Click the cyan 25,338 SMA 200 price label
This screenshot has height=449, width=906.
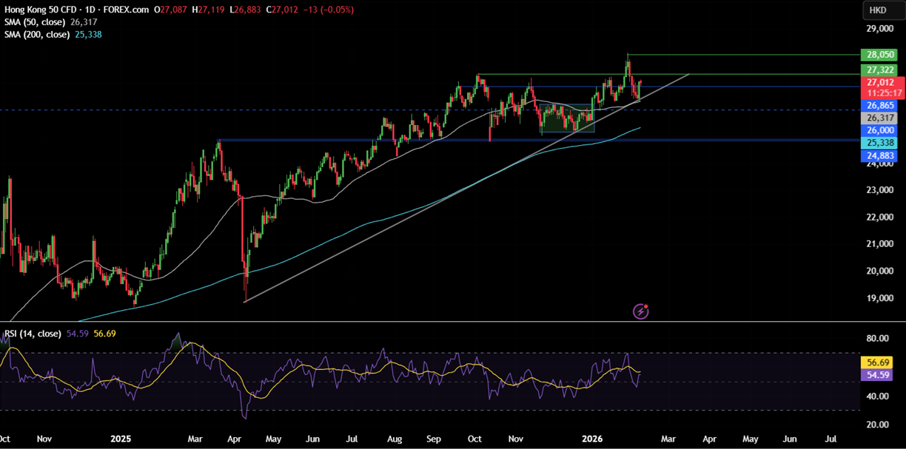pyautogui.click(x=879, y=141)
